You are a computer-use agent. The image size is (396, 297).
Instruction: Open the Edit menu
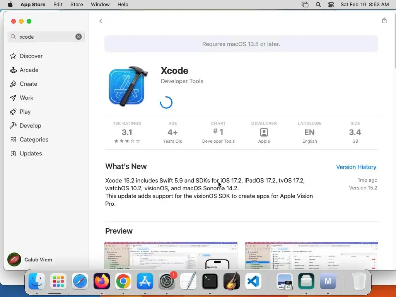coord(58,5)
